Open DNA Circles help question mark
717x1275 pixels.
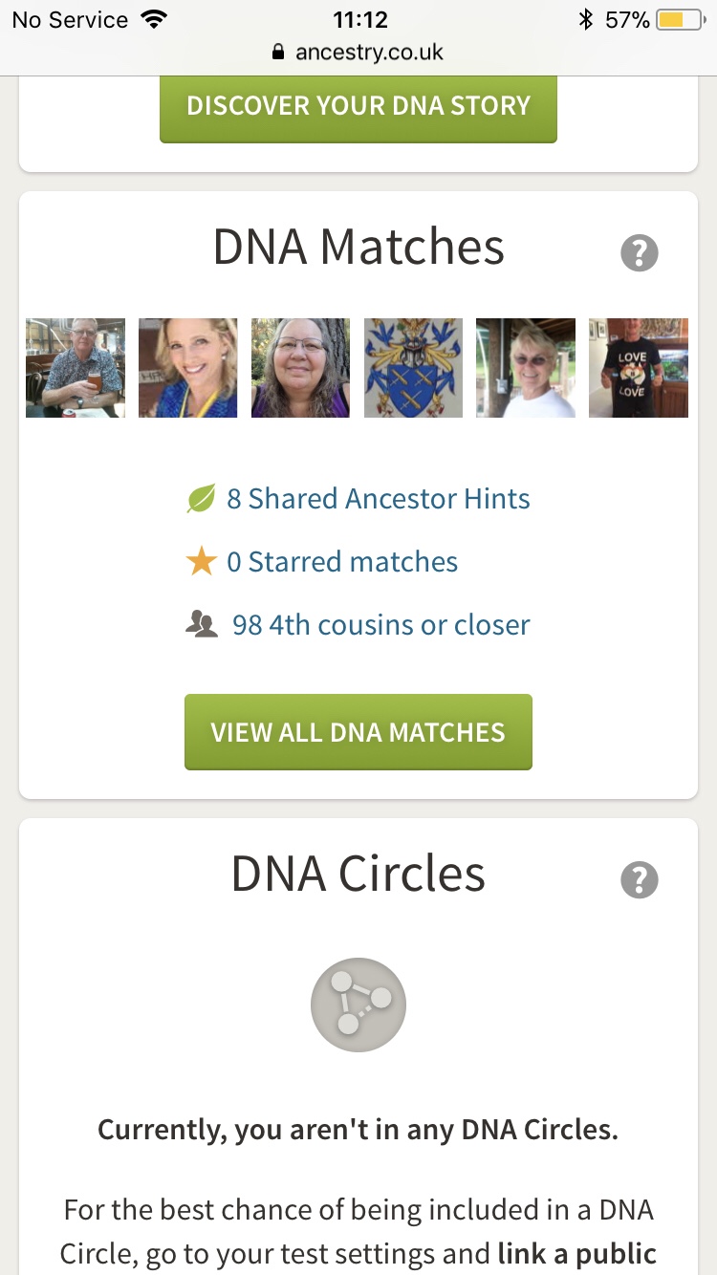pos(639,879)
